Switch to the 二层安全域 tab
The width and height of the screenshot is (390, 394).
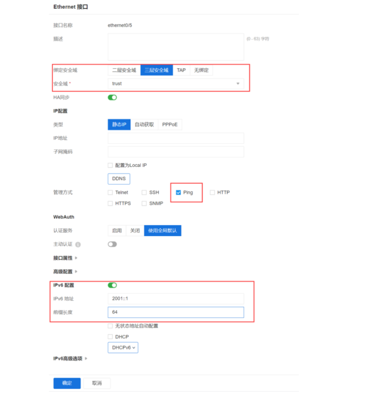click(x=123, y=70)
